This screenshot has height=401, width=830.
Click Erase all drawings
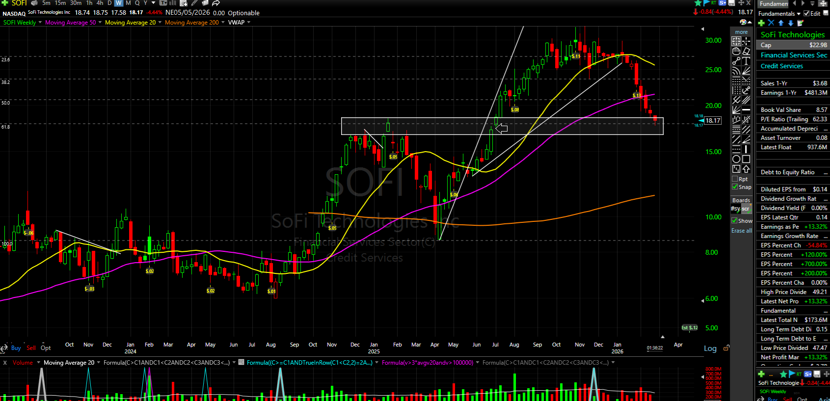click(x=742, y=231)
